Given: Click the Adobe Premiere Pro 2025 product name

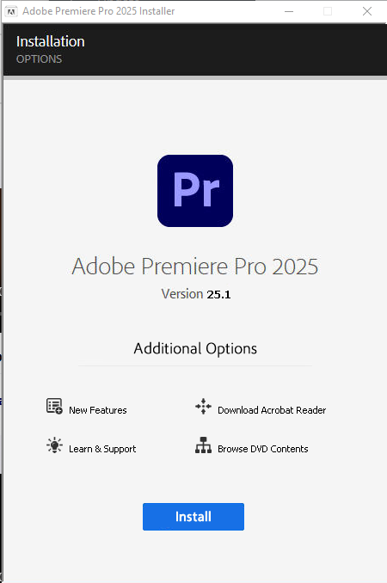Looking at the screenshot, I should pyautogui.click(x=195, y=267).
